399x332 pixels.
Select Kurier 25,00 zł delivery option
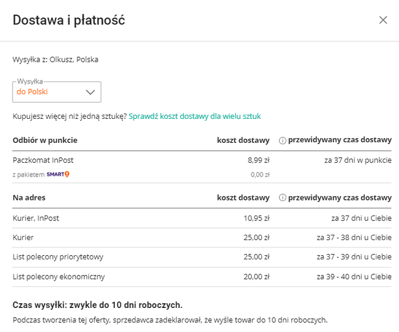(202, 238)
